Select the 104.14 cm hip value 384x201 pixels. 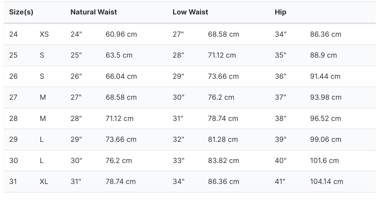(327, 182)
